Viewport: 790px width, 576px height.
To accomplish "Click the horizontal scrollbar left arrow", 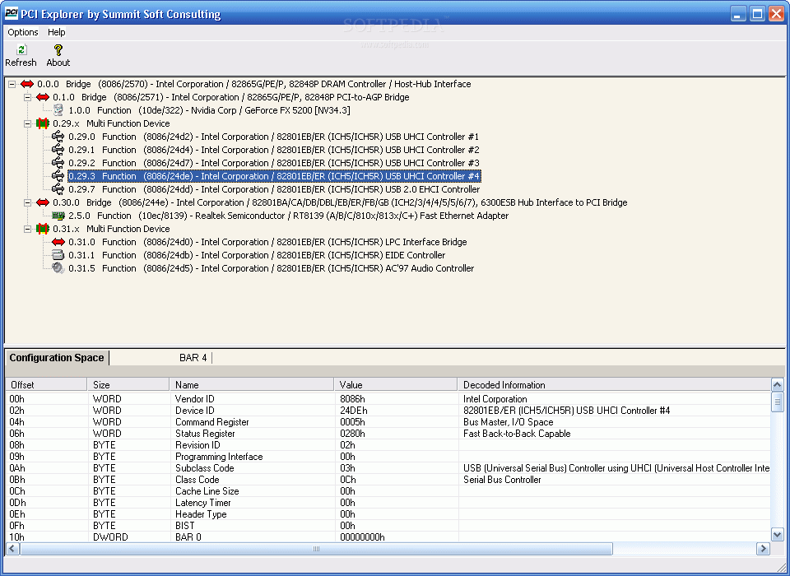I will (x=13, y=548).
